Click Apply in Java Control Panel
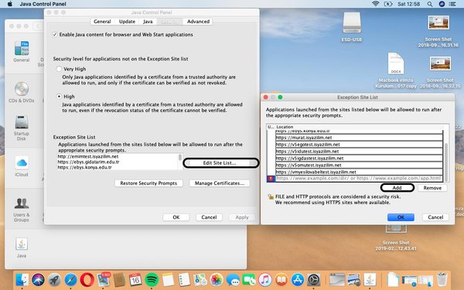Screen dimensions: 464x290 click(242, 217)
